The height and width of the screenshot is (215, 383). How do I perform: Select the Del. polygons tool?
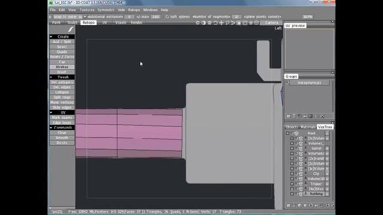(62, 82)
